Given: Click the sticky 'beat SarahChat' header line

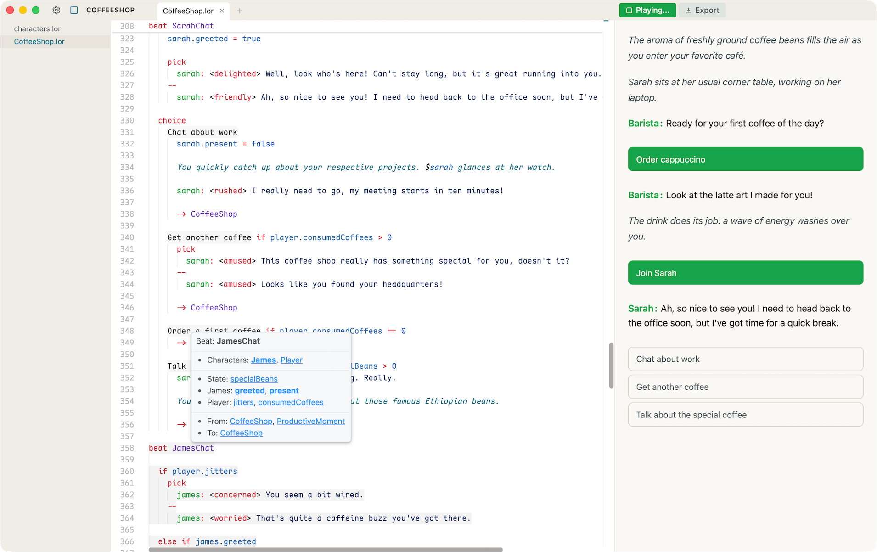Looking at the screenshot, I should click(x=181, y=26).
